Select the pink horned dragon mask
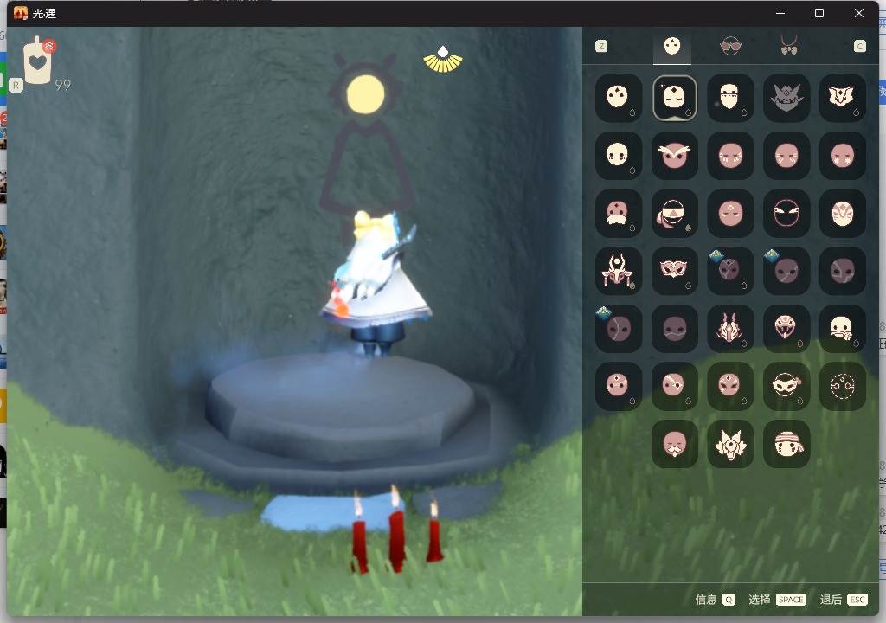 [730, 328]
